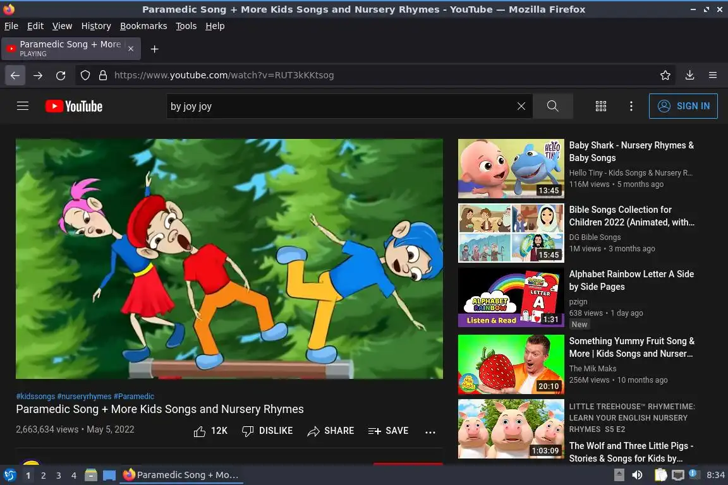The width and height of the screenshot is (728, 485).
Task: Select Firefox window in the taskbar
Action: point(181,475)
